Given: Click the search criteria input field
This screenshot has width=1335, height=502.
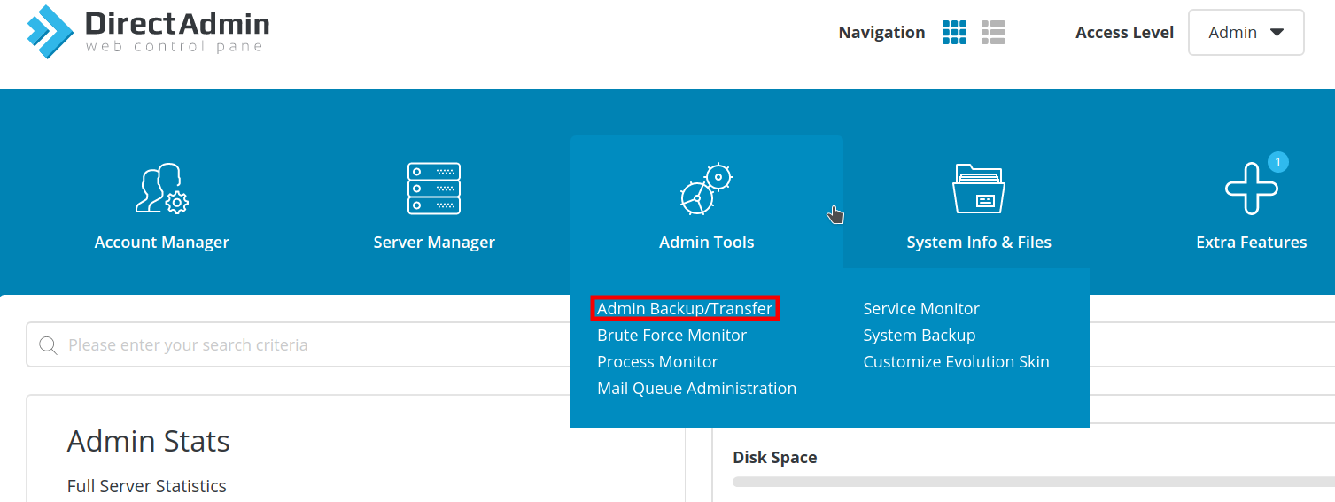Looking at the screenshot, I should coord(299,344).
